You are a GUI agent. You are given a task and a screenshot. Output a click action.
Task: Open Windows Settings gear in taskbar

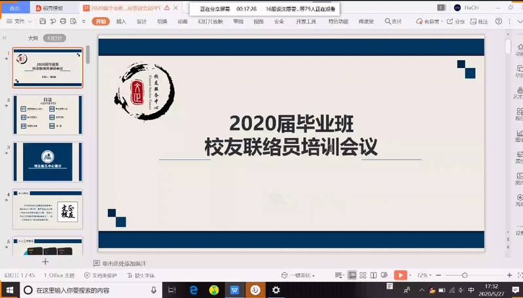click(x=276, y=290)
